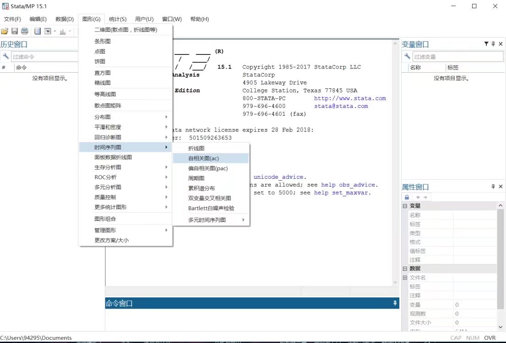
Task: Click the pin icon in 变量窗口 header
Action: click(x=493, y=44)
